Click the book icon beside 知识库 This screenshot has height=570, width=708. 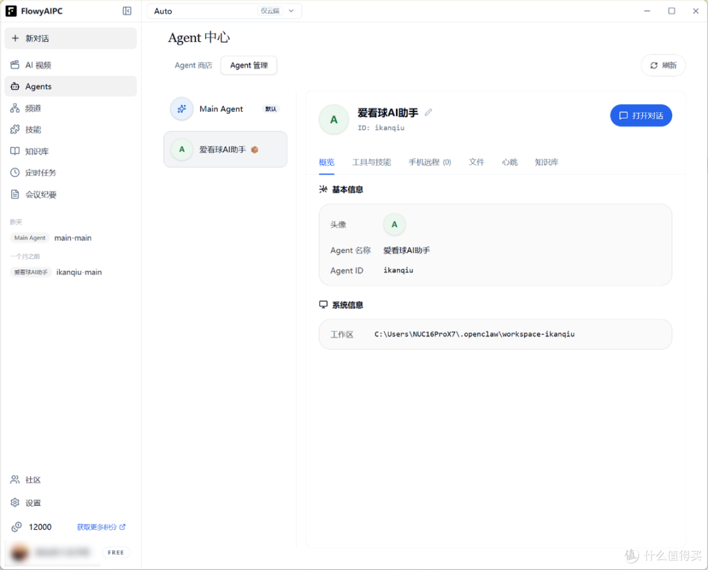(x=15, y=151)
